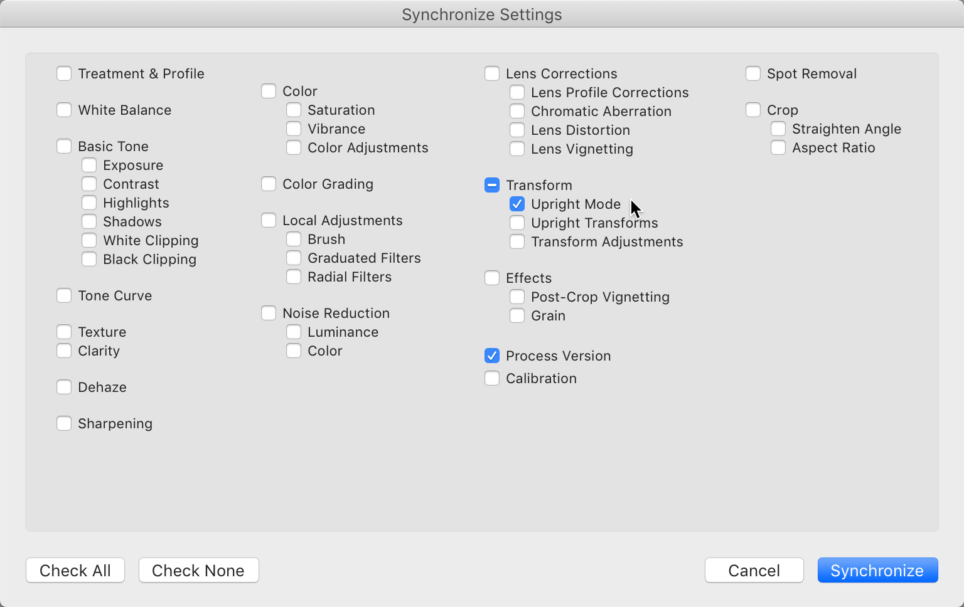Enable Chromatic Aberration correction sync
Screen dimensions: 964x607
pyautogui.click(x=517, y=111)
